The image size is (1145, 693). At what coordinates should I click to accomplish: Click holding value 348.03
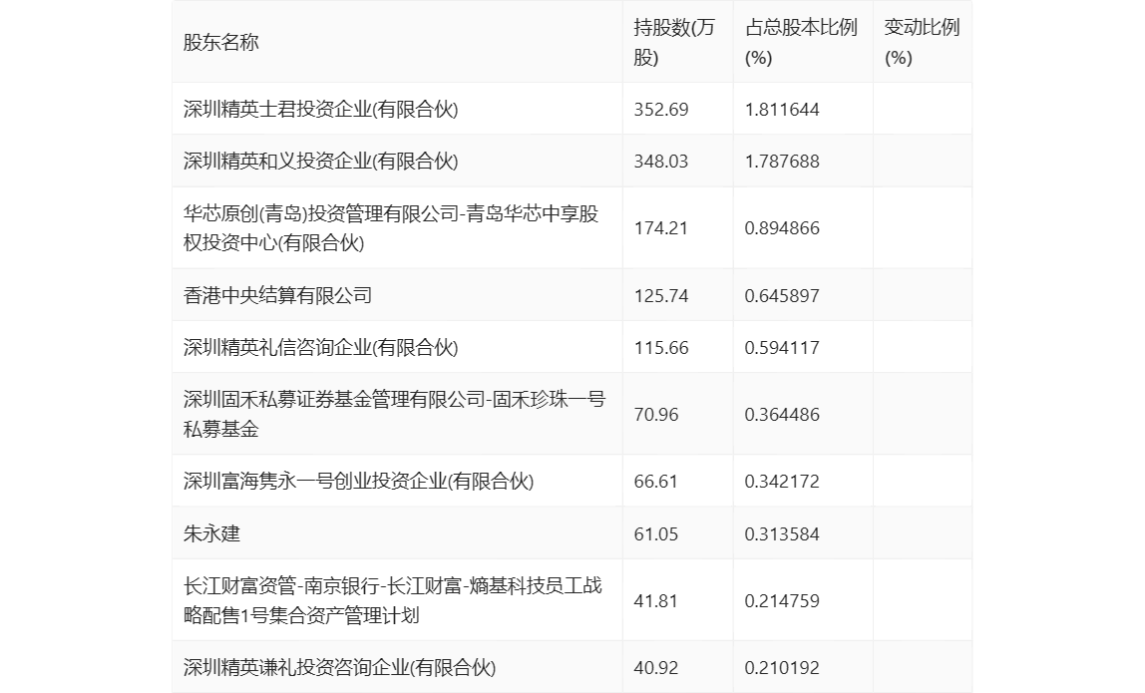(x=661, y=162)
